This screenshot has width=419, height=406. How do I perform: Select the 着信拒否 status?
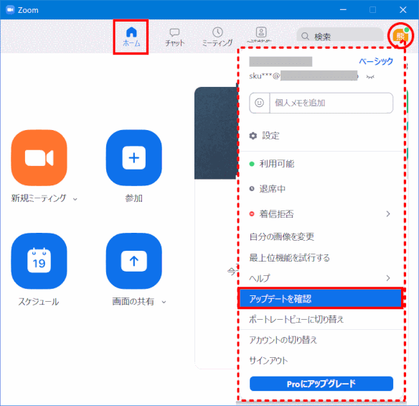point(321,214)
